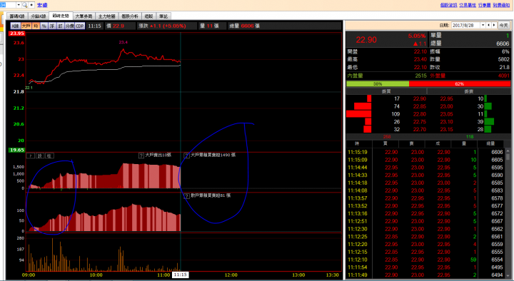Go to next date with right arrow

tap(494, 25)
